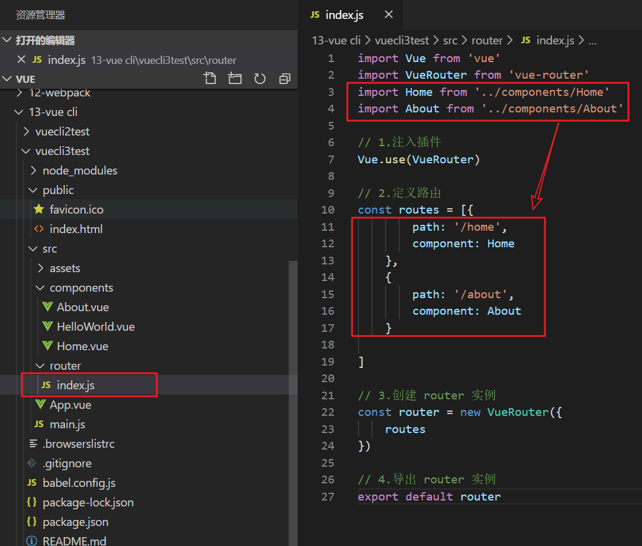Collapse the components folder
The width and height of the screenshot is (642, 546).
coord(81,287)
